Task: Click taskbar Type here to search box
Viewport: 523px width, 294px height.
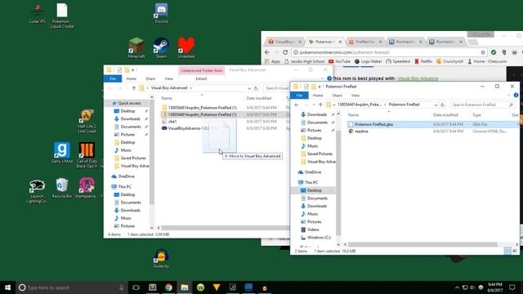Action: [72, 287]
